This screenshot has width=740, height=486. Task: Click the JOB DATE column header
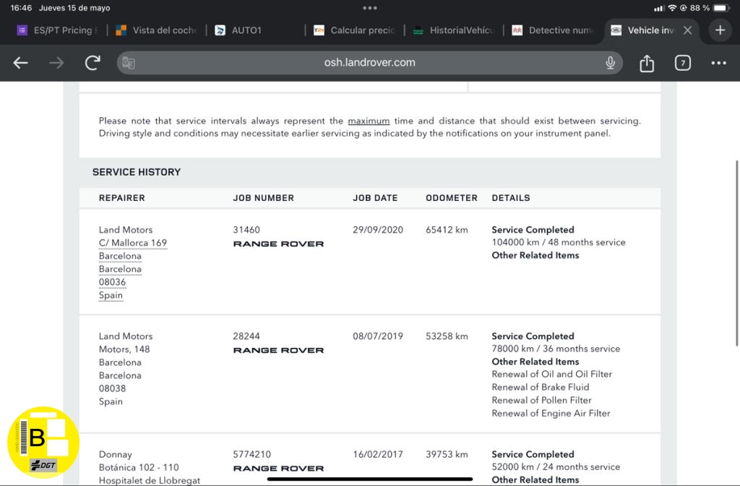(x=375, y=198)
